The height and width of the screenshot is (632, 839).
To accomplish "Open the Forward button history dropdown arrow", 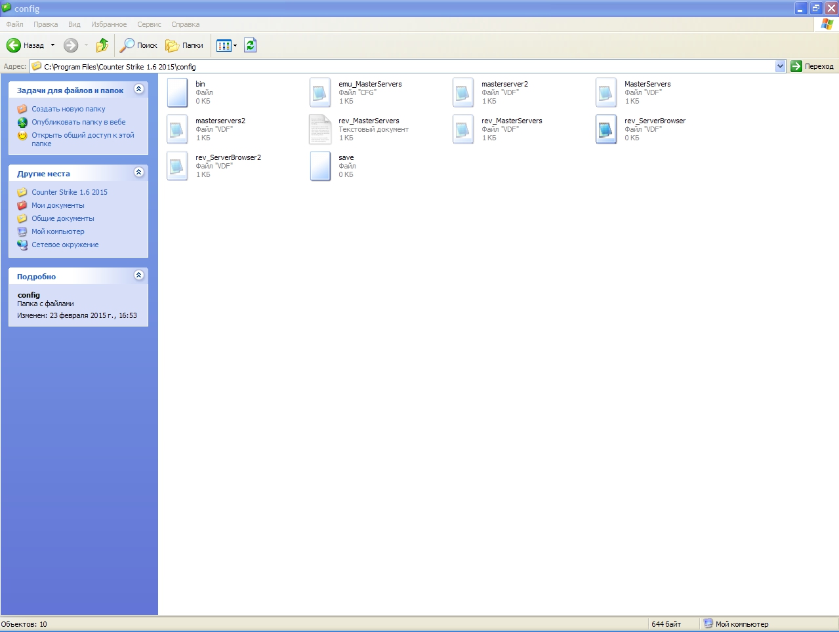I will click(x=86, y=45).
